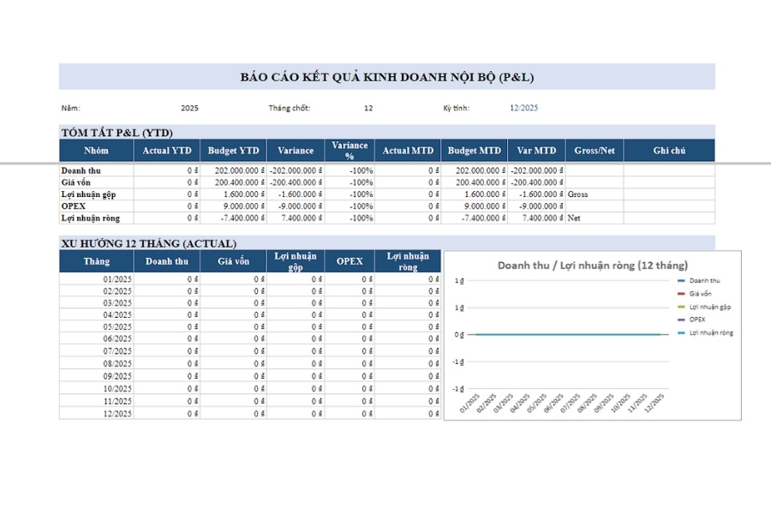Select month cell 03/2025 in trend table
This screenshot has width=771, height=514.
pos(96,303)
